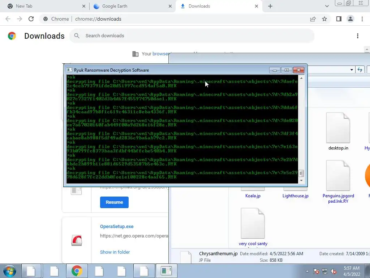Close the Downloads tab

(257, 7)
